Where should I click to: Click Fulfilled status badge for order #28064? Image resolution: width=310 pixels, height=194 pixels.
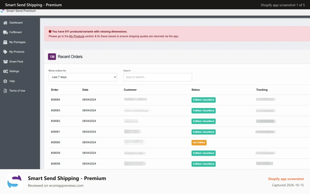(204, 100)
